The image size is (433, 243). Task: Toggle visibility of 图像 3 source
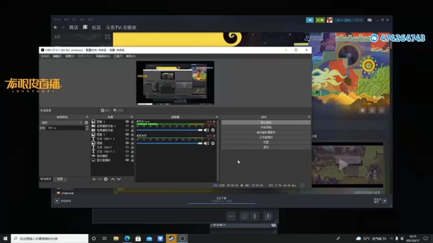127,122
